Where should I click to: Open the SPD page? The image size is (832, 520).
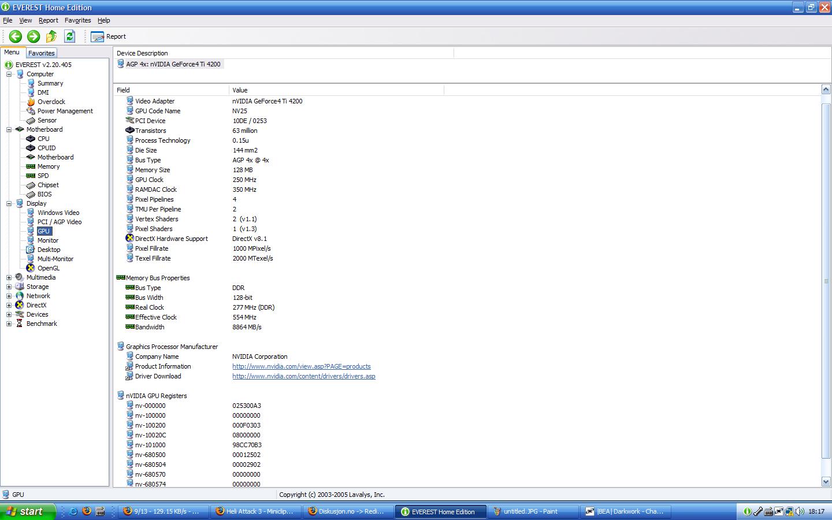pyautogui.click(x=43, y=176)
